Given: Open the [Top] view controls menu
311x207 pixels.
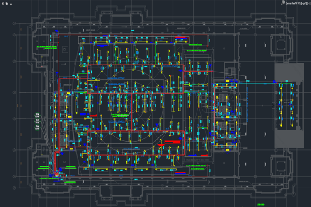Looking at the screenshot, I should (304, 4).
